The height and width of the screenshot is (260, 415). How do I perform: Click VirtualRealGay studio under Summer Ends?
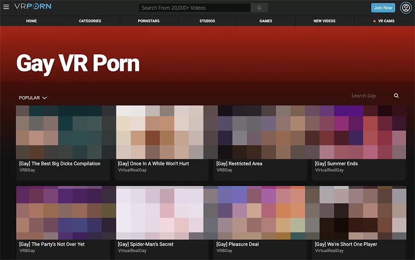329,170
